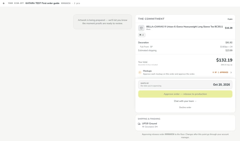The height and width of the screenshot is (141, 240).
Task: Click the Full Front - SP line
Action: tap(146, 47)
